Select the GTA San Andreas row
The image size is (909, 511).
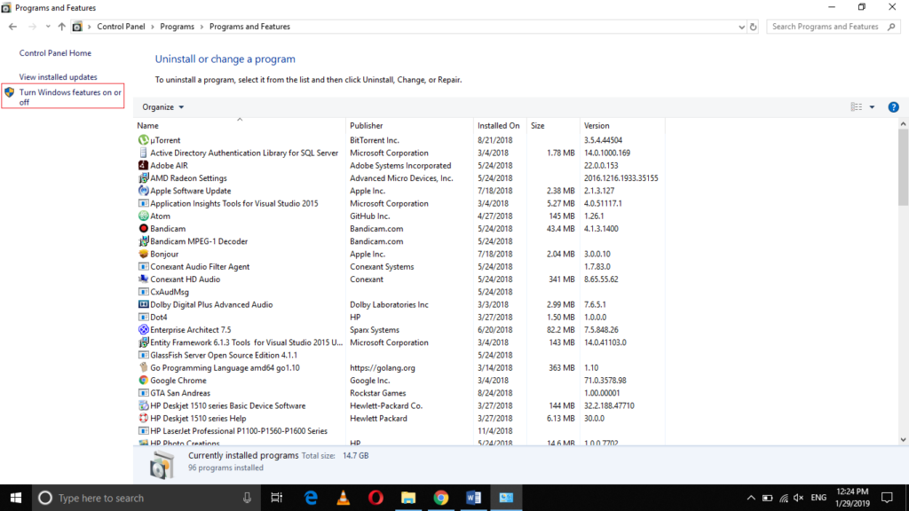click(400, 393)
